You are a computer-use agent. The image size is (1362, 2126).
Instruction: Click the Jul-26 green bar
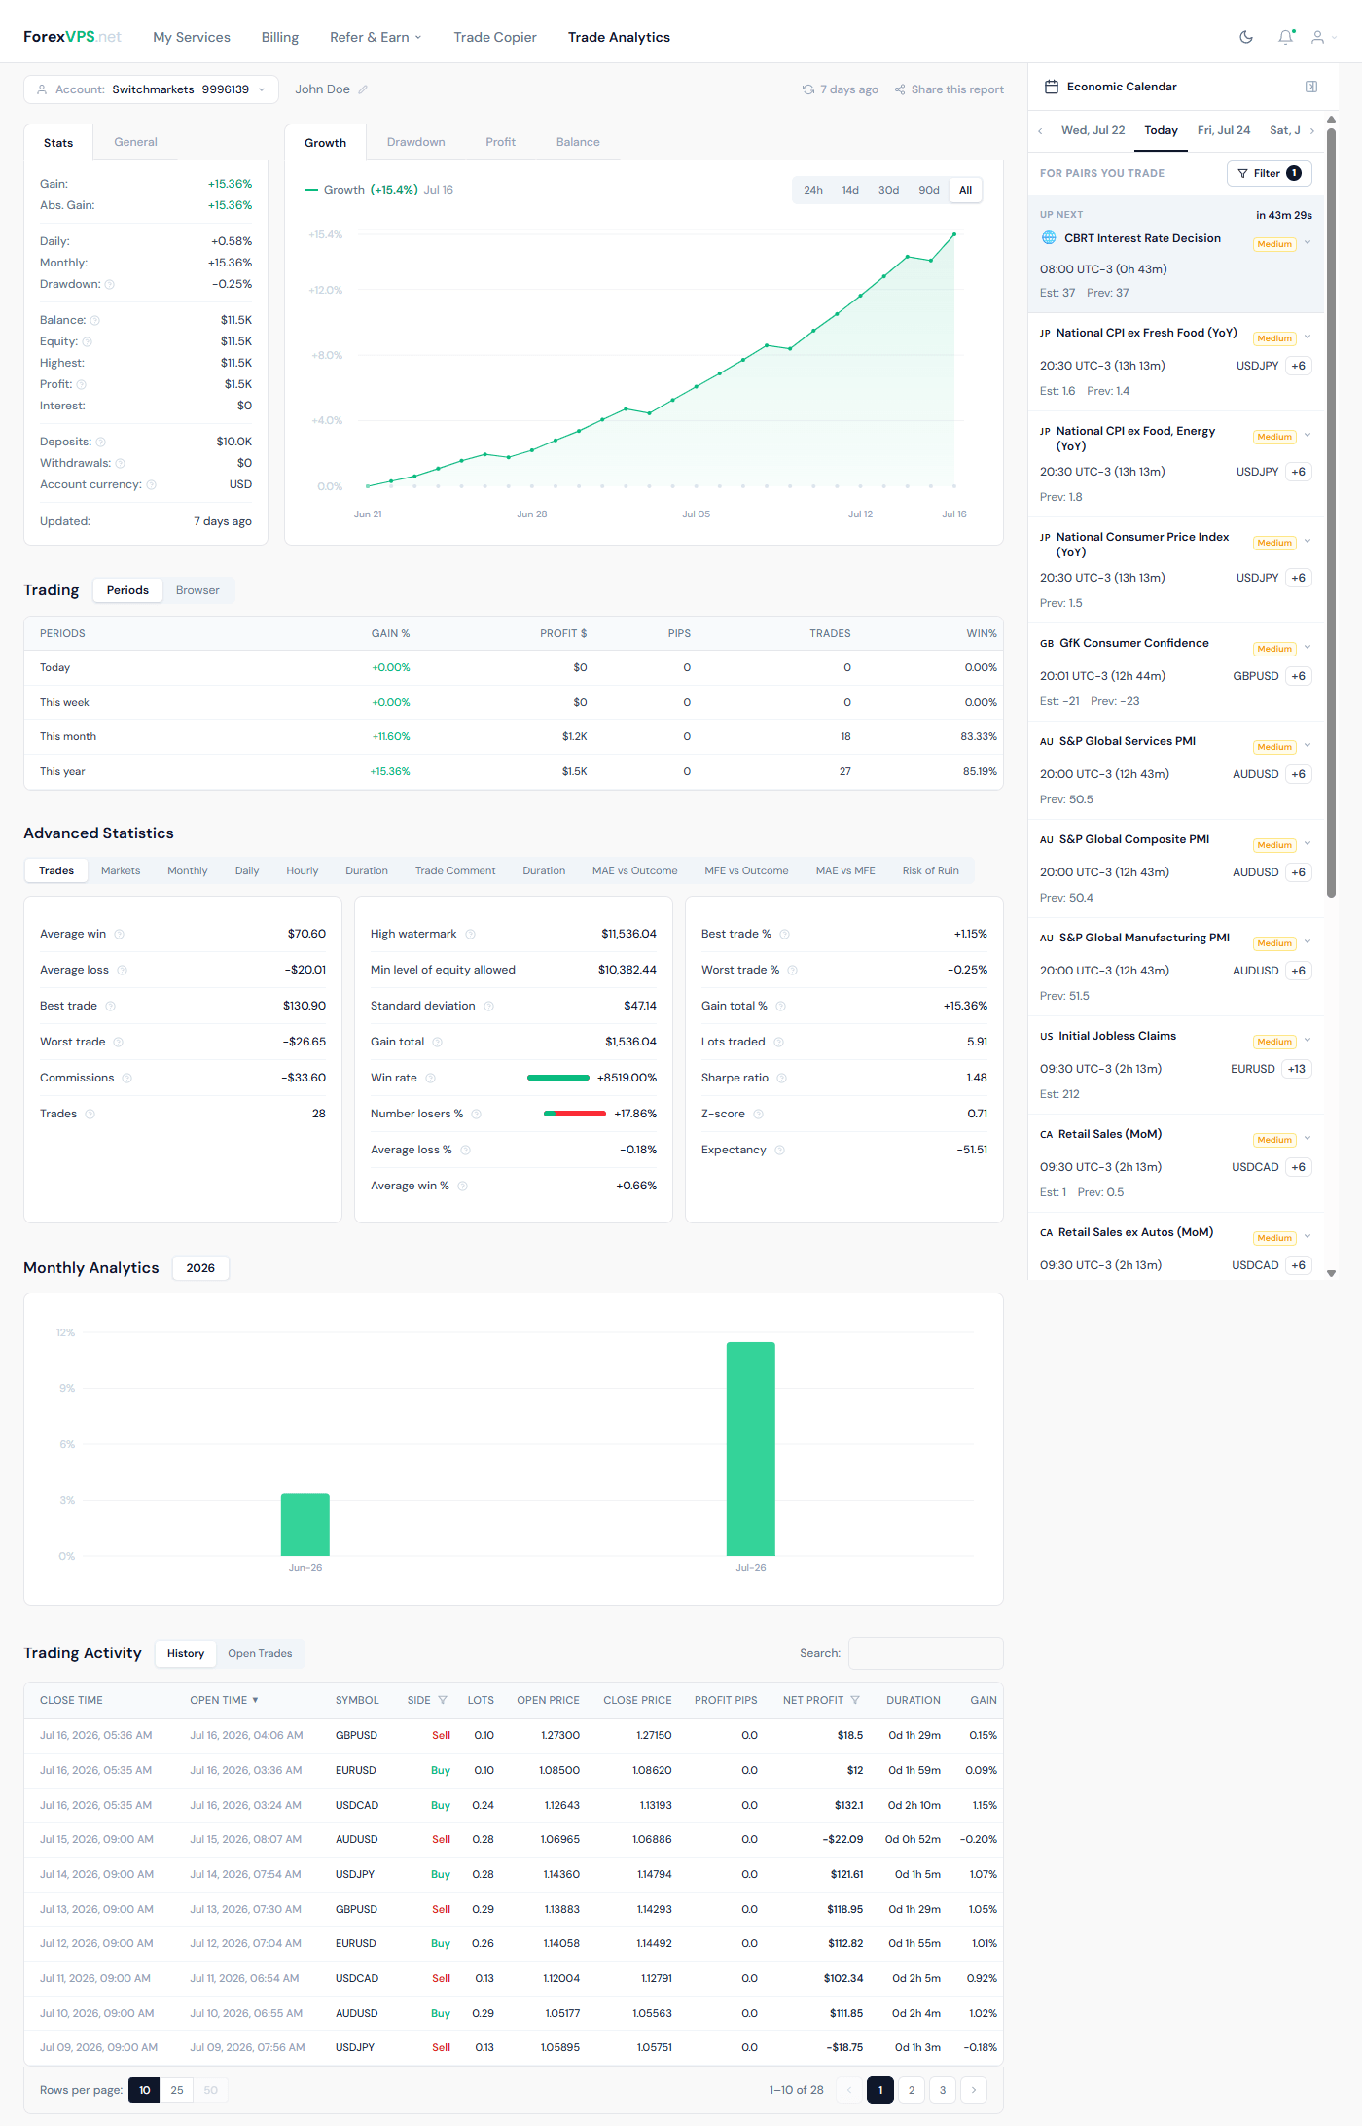pyautogui.click(x=751, y=1449)
